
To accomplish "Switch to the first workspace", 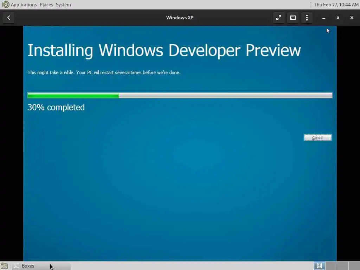I will (320, 266).
